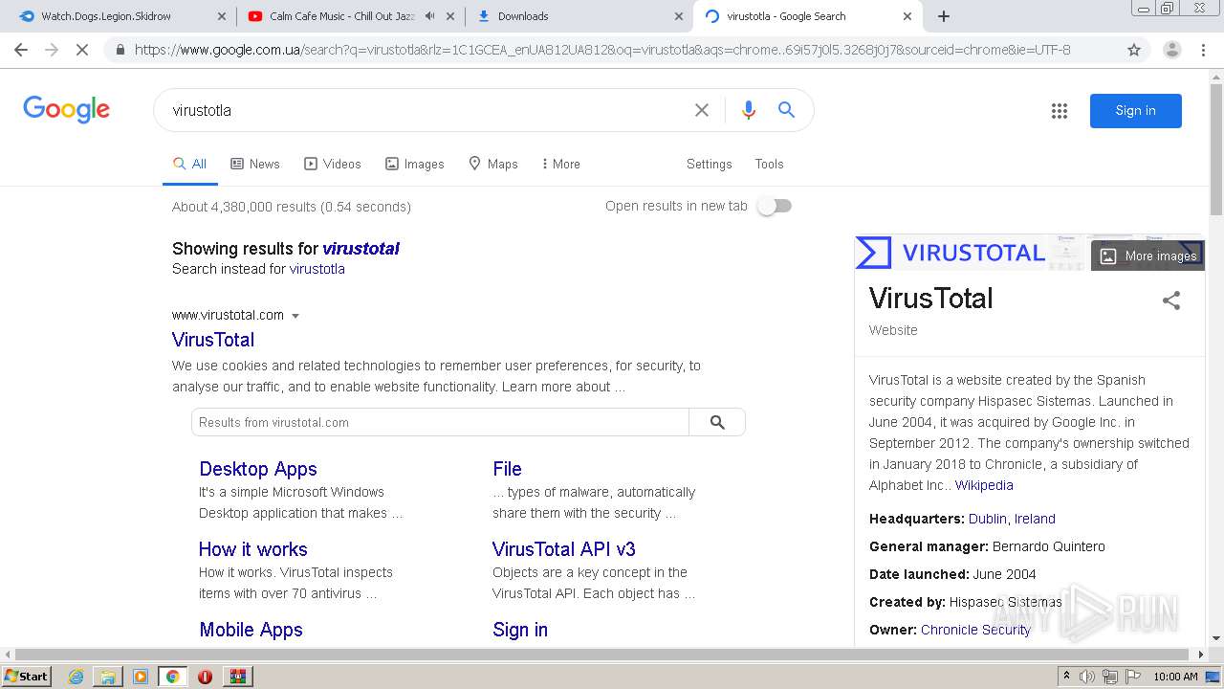Open search Settings
This screenshot has width=1224, height=689.
pos(709,164)
